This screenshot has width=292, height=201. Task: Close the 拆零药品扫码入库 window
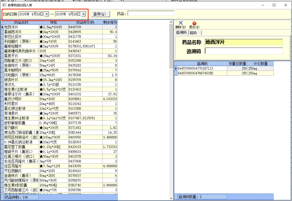pos(286,5)
